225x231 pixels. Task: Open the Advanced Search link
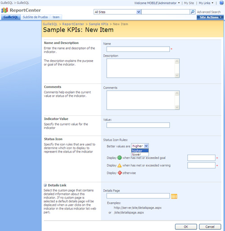click(x=209, y=12)
